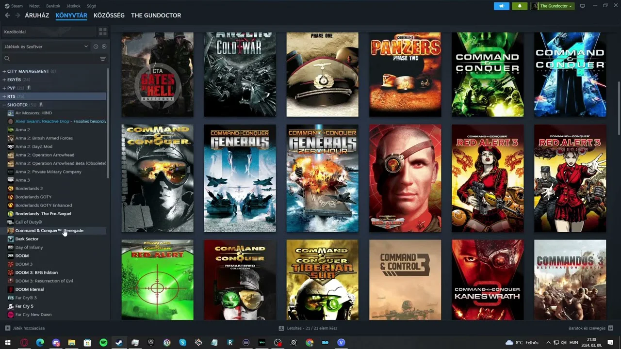Switch to the ÁRUHÁZ tab
621x349 pixels.
pos(37,16)
